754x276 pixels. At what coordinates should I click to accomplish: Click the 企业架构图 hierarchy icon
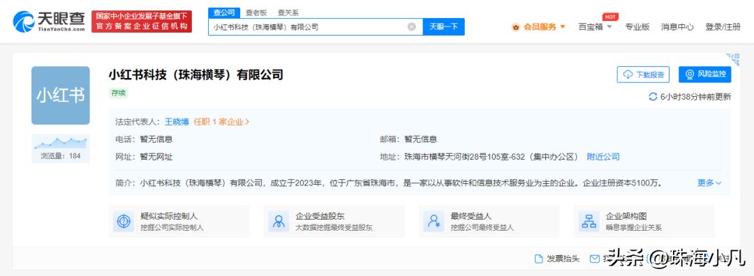[x=589, y=221]
